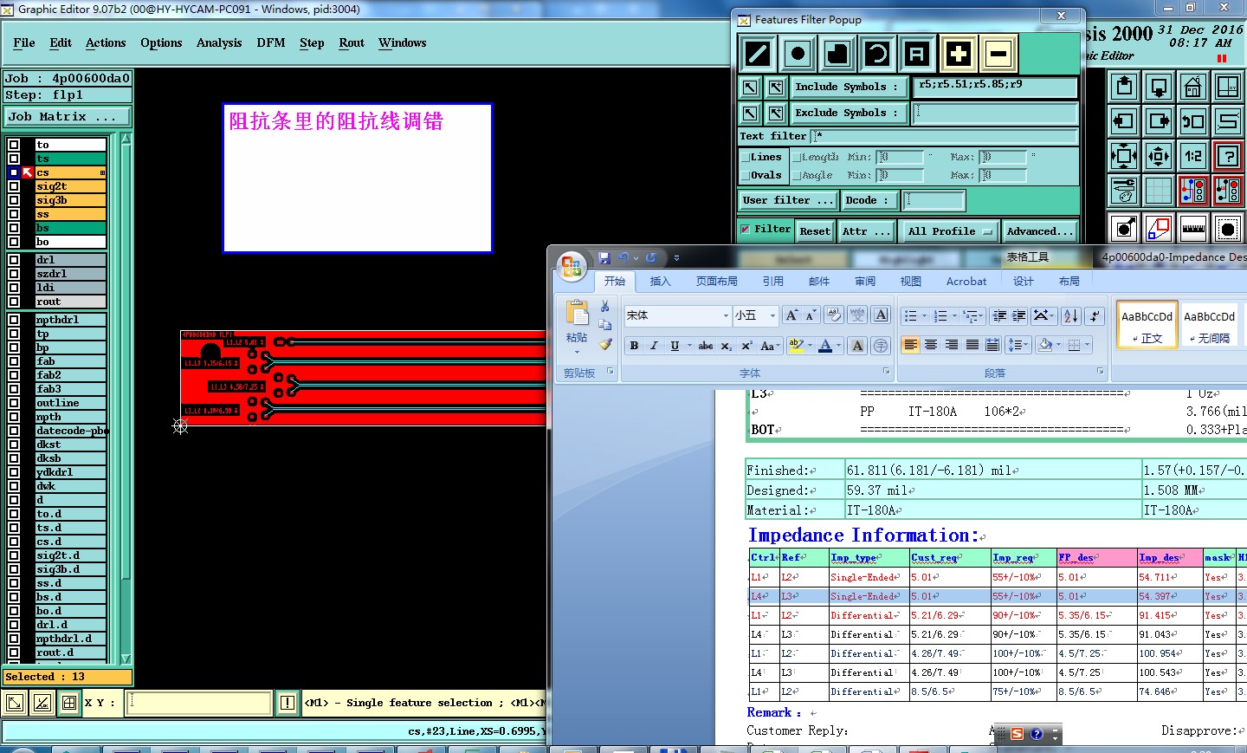Click the Text filter input field
Image resolution: width=1247 pixels, height=753 pixels.
coord(944,136)
